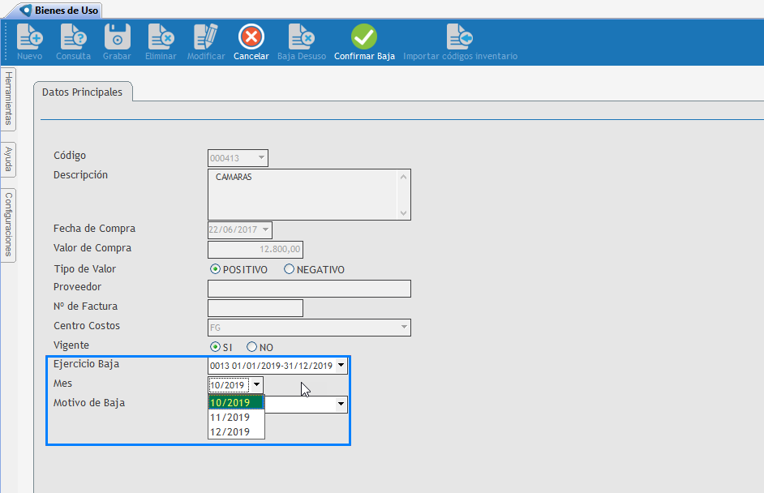Choose 12/2019 from the Mes list
This screenshot has height=493, width=764.
coord(230,431)
